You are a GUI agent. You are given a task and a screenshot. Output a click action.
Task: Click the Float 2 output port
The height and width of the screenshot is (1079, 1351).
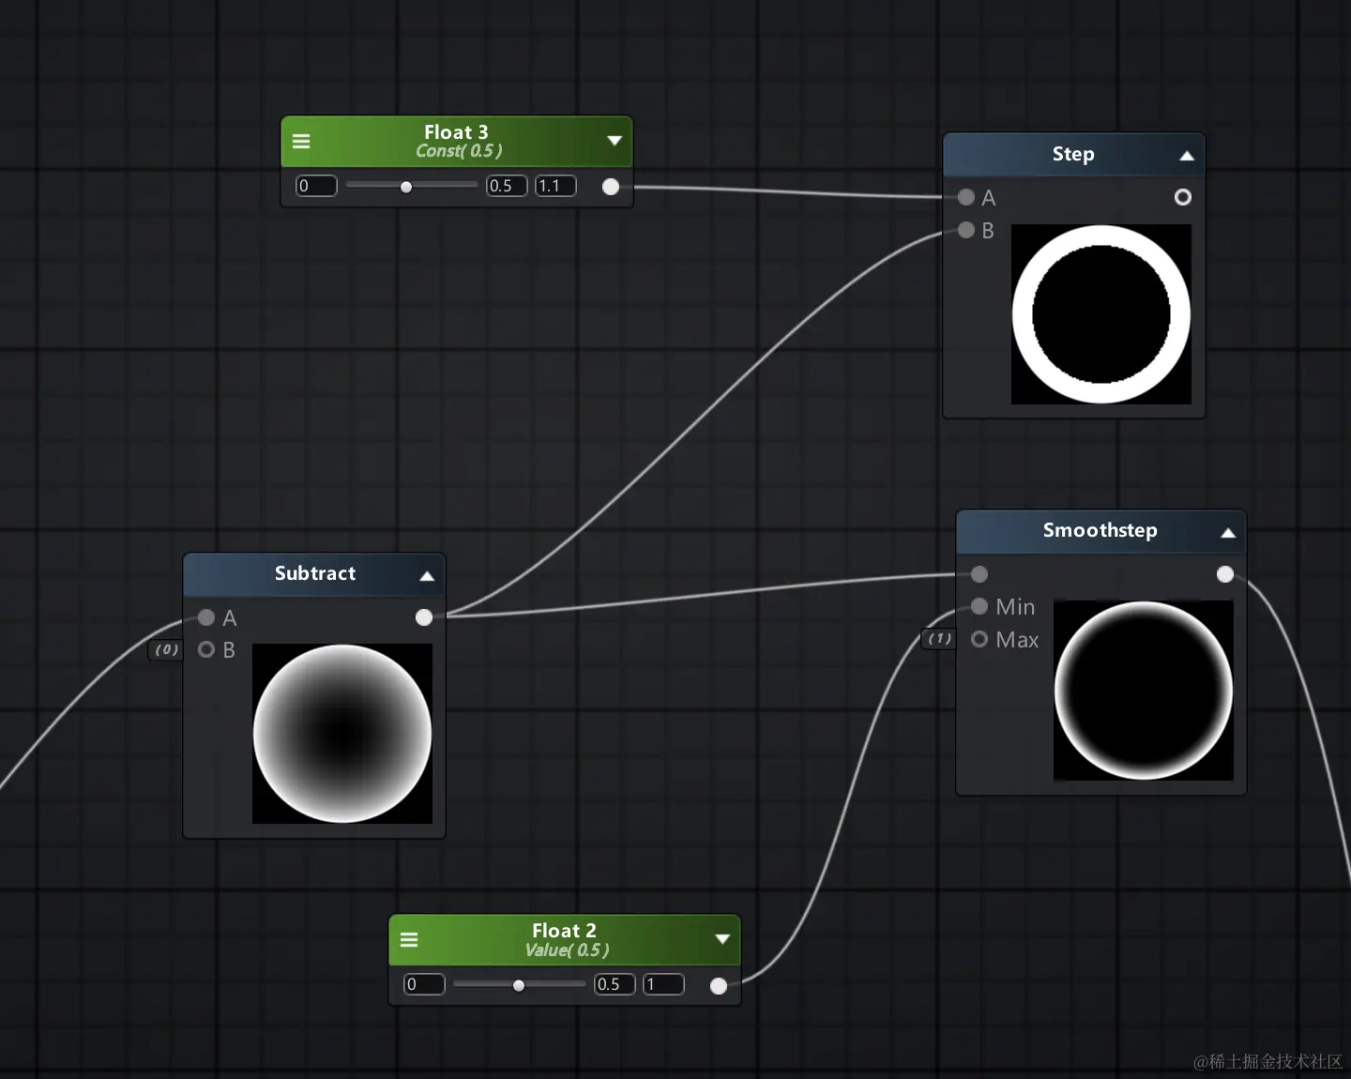tap(719, 985)
